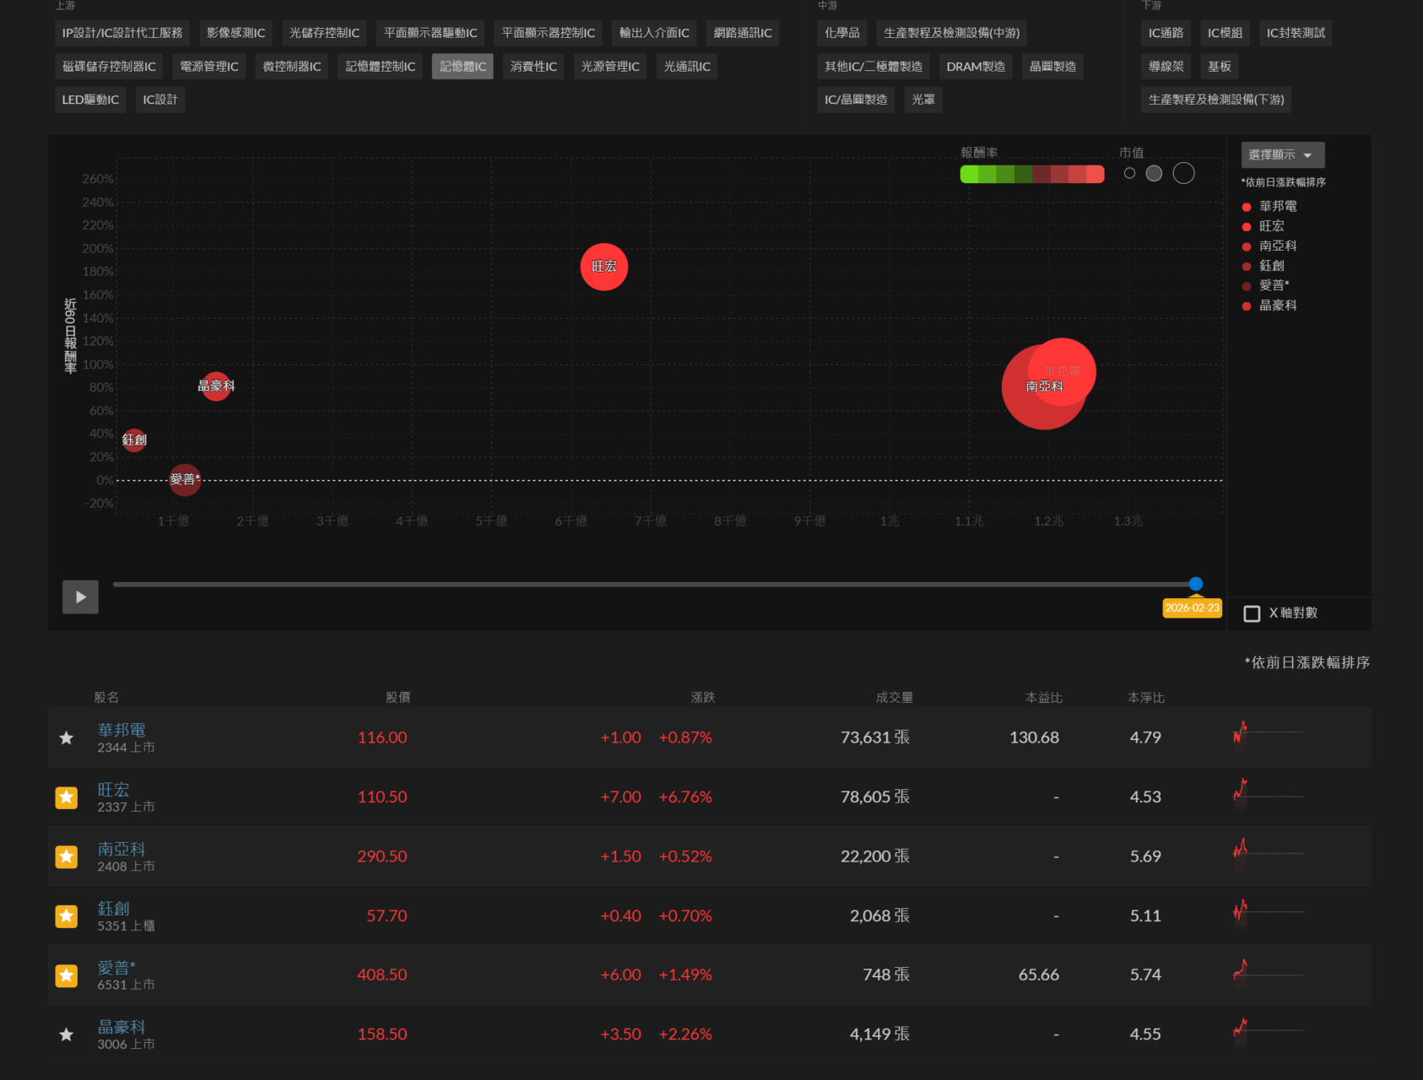Click the blue timeline slider handle

coord(1195,584)
